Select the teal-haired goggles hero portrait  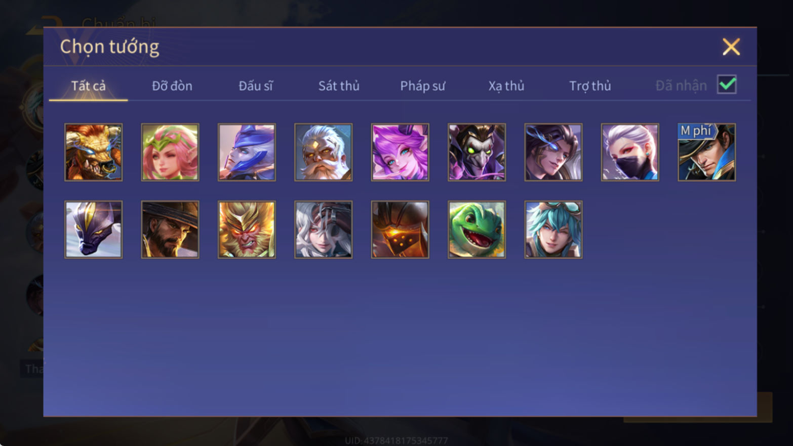click(553, 229)
